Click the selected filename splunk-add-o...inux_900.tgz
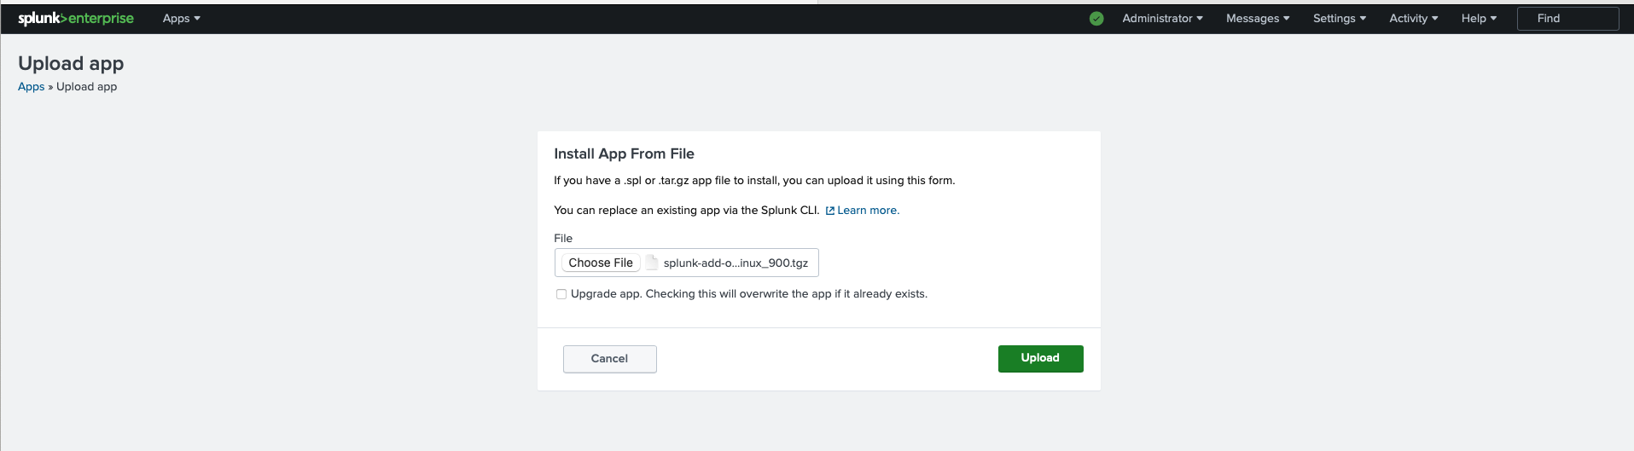Screen dimensions: 1634x451 (x=736, y=263)
